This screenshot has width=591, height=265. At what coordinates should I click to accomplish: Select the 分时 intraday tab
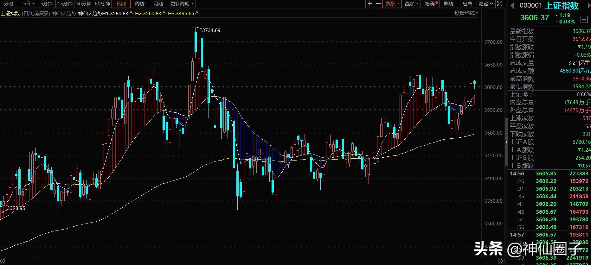9,4
